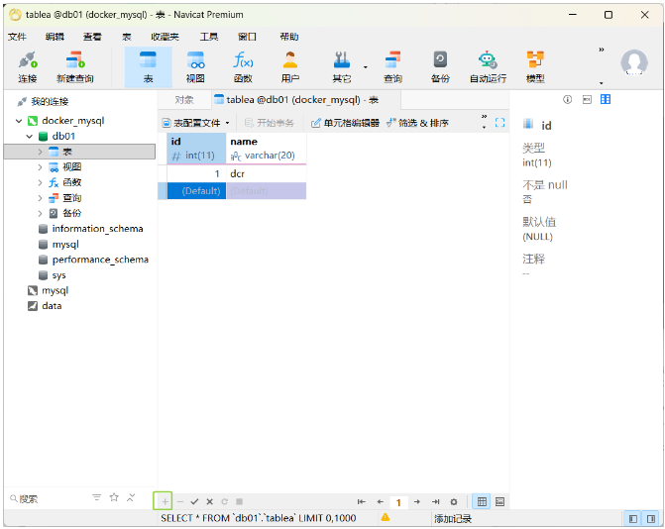Go to the next page of records
The height and width of the screenshot is (529, 665).
tap(417, 502)
